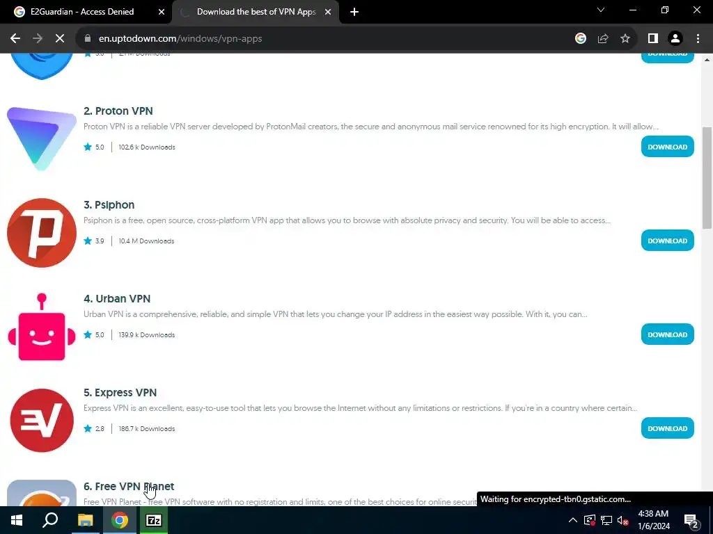
Task: Download Express VPN
Action: pyautogui.click(x=667, y=428)
